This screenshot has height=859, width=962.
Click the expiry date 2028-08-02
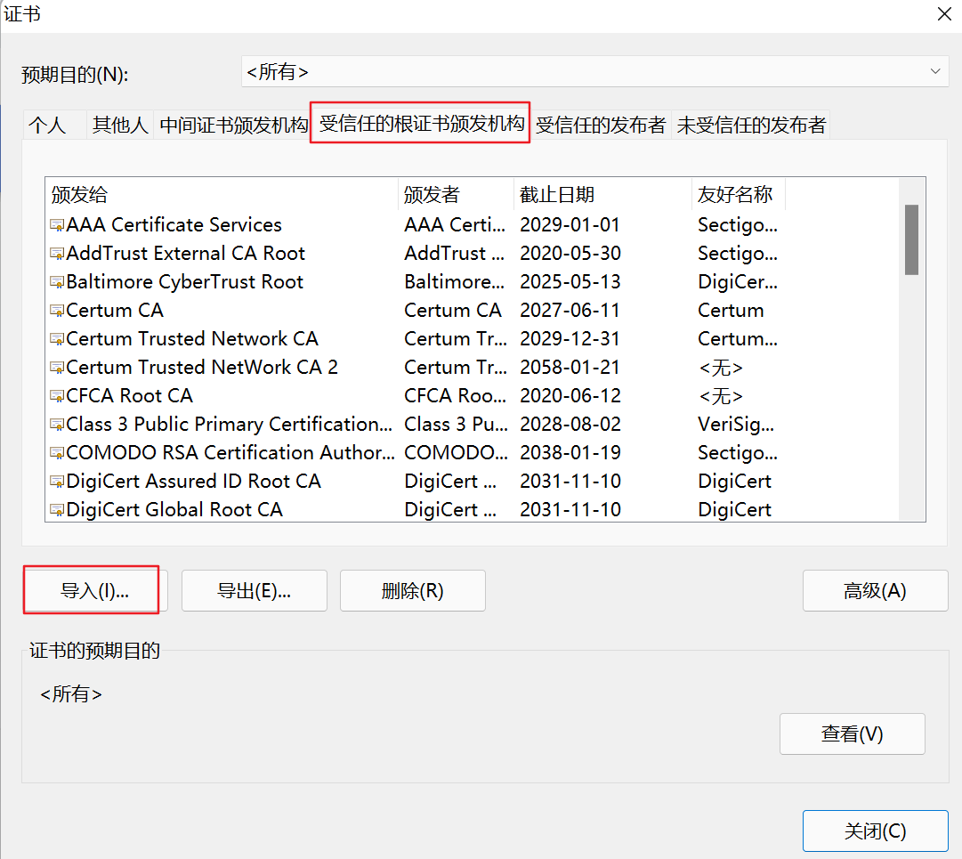click(x=570, y=424)
